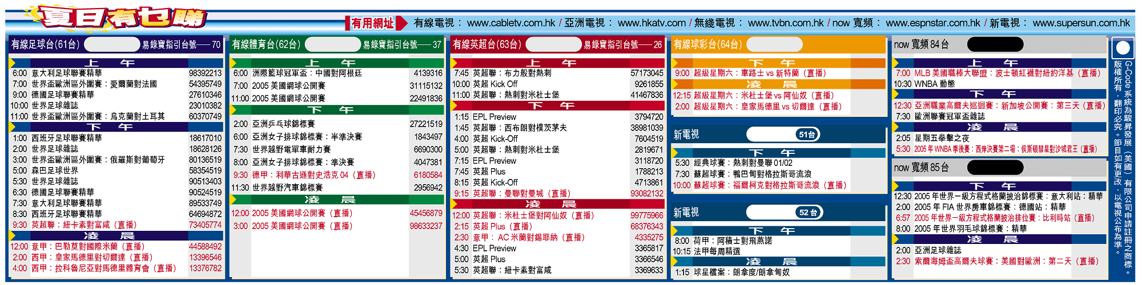Click 7:45 英超聯:布力般對熱刺
The width and height of the screenshot is (1142, 285).
point(502,73)
